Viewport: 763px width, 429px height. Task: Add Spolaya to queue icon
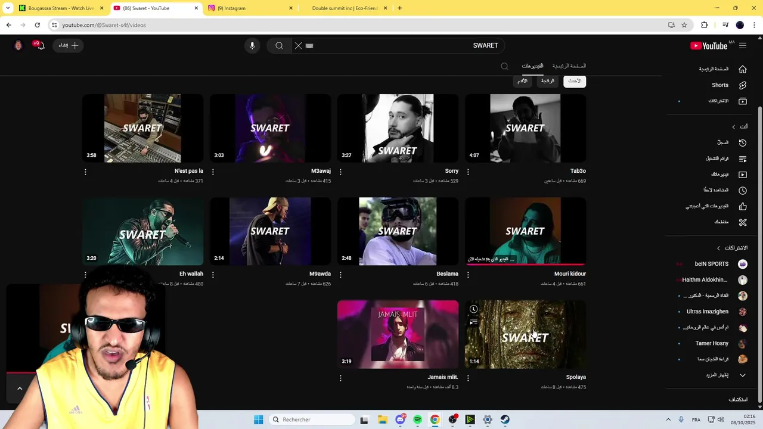coord(473,322)
